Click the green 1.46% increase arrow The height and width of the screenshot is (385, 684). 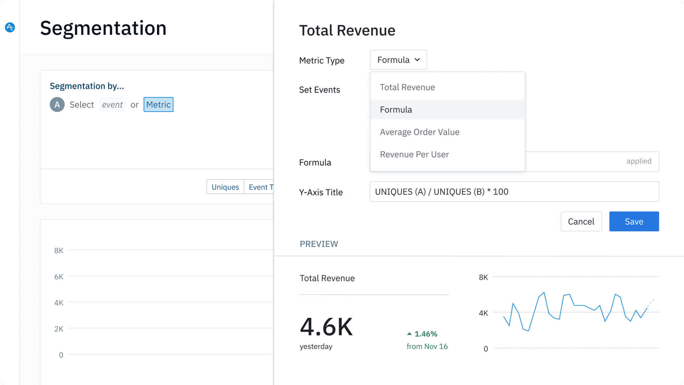(x=409, y=334)
